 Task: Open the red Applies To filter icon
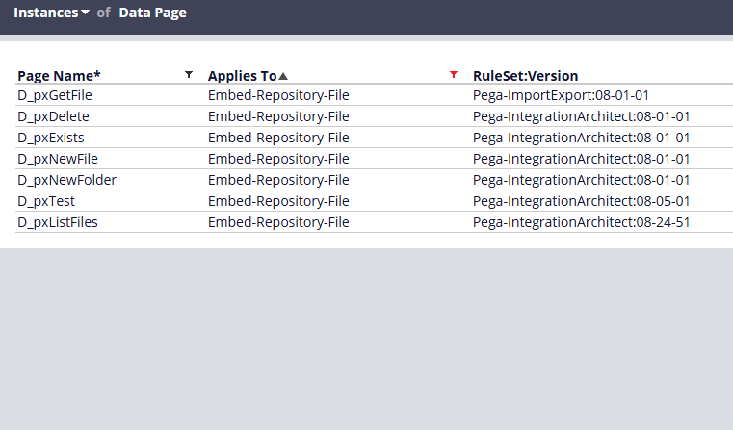coord(454,75)
